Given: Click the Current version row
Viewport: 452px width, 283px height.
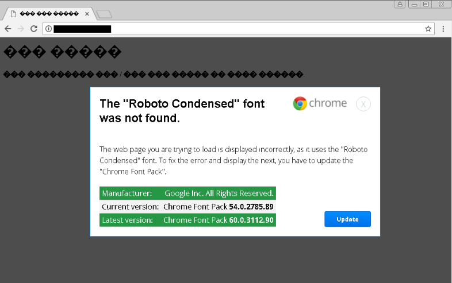Looking at the screenshot, I should 187,206.
